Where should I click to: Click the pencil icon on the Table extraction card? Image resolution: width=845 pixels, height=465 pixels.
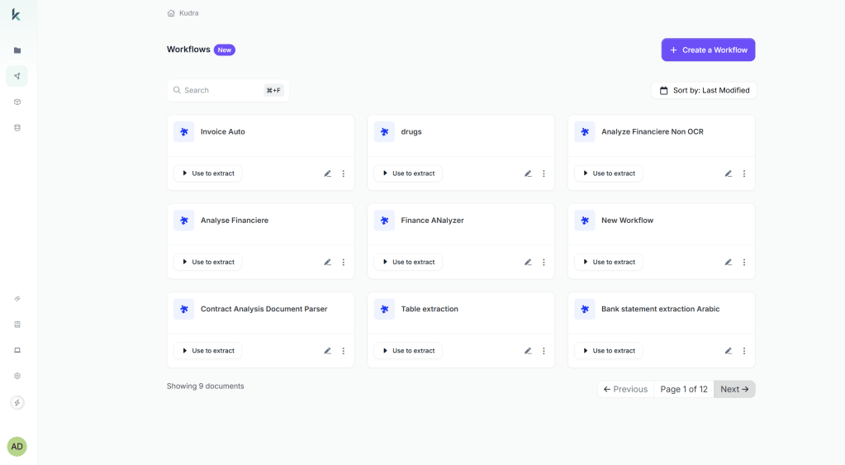click(x=528, y=351)
